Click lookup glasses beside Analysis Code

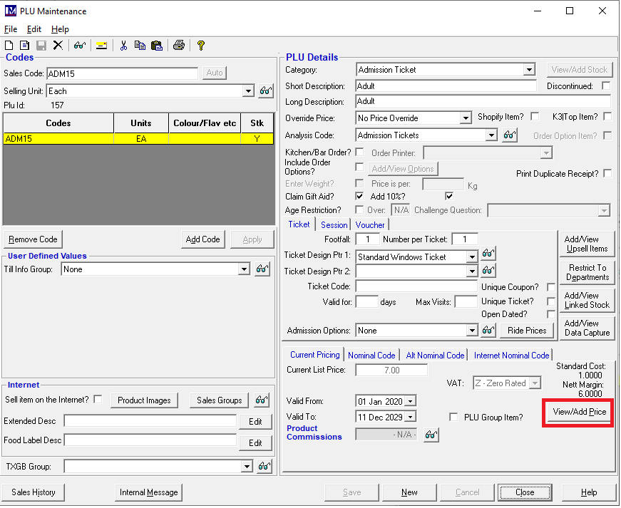tap(509, 135)
